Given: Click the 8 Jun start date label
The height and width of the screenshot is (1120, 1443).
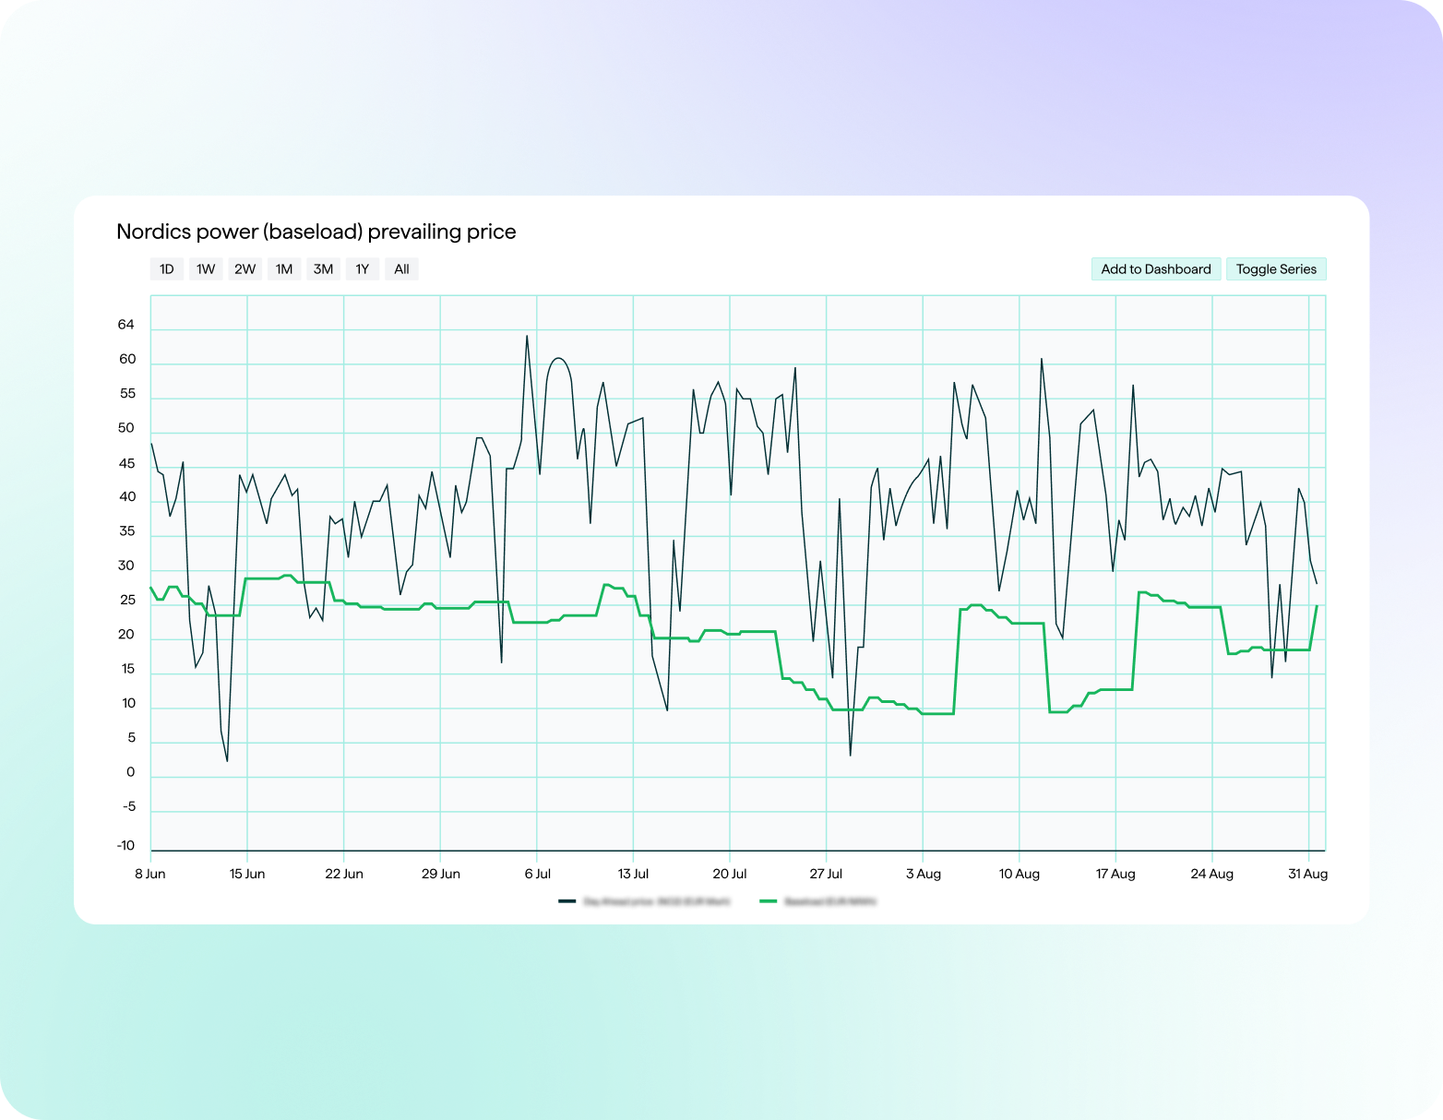Looking at the screenshot, I should point(150,874).
